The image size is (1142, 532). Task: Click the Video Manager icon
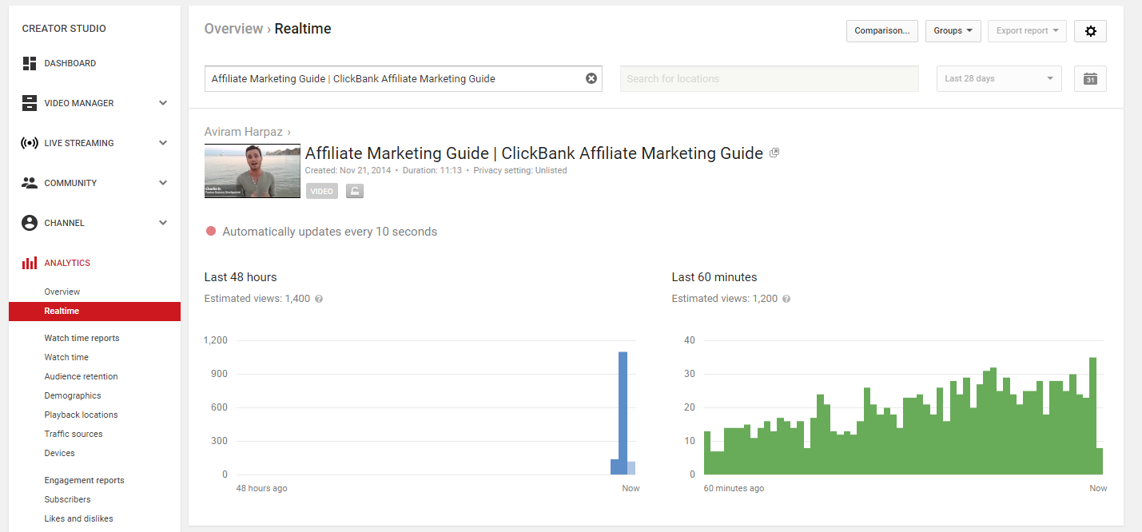point(30,103)
